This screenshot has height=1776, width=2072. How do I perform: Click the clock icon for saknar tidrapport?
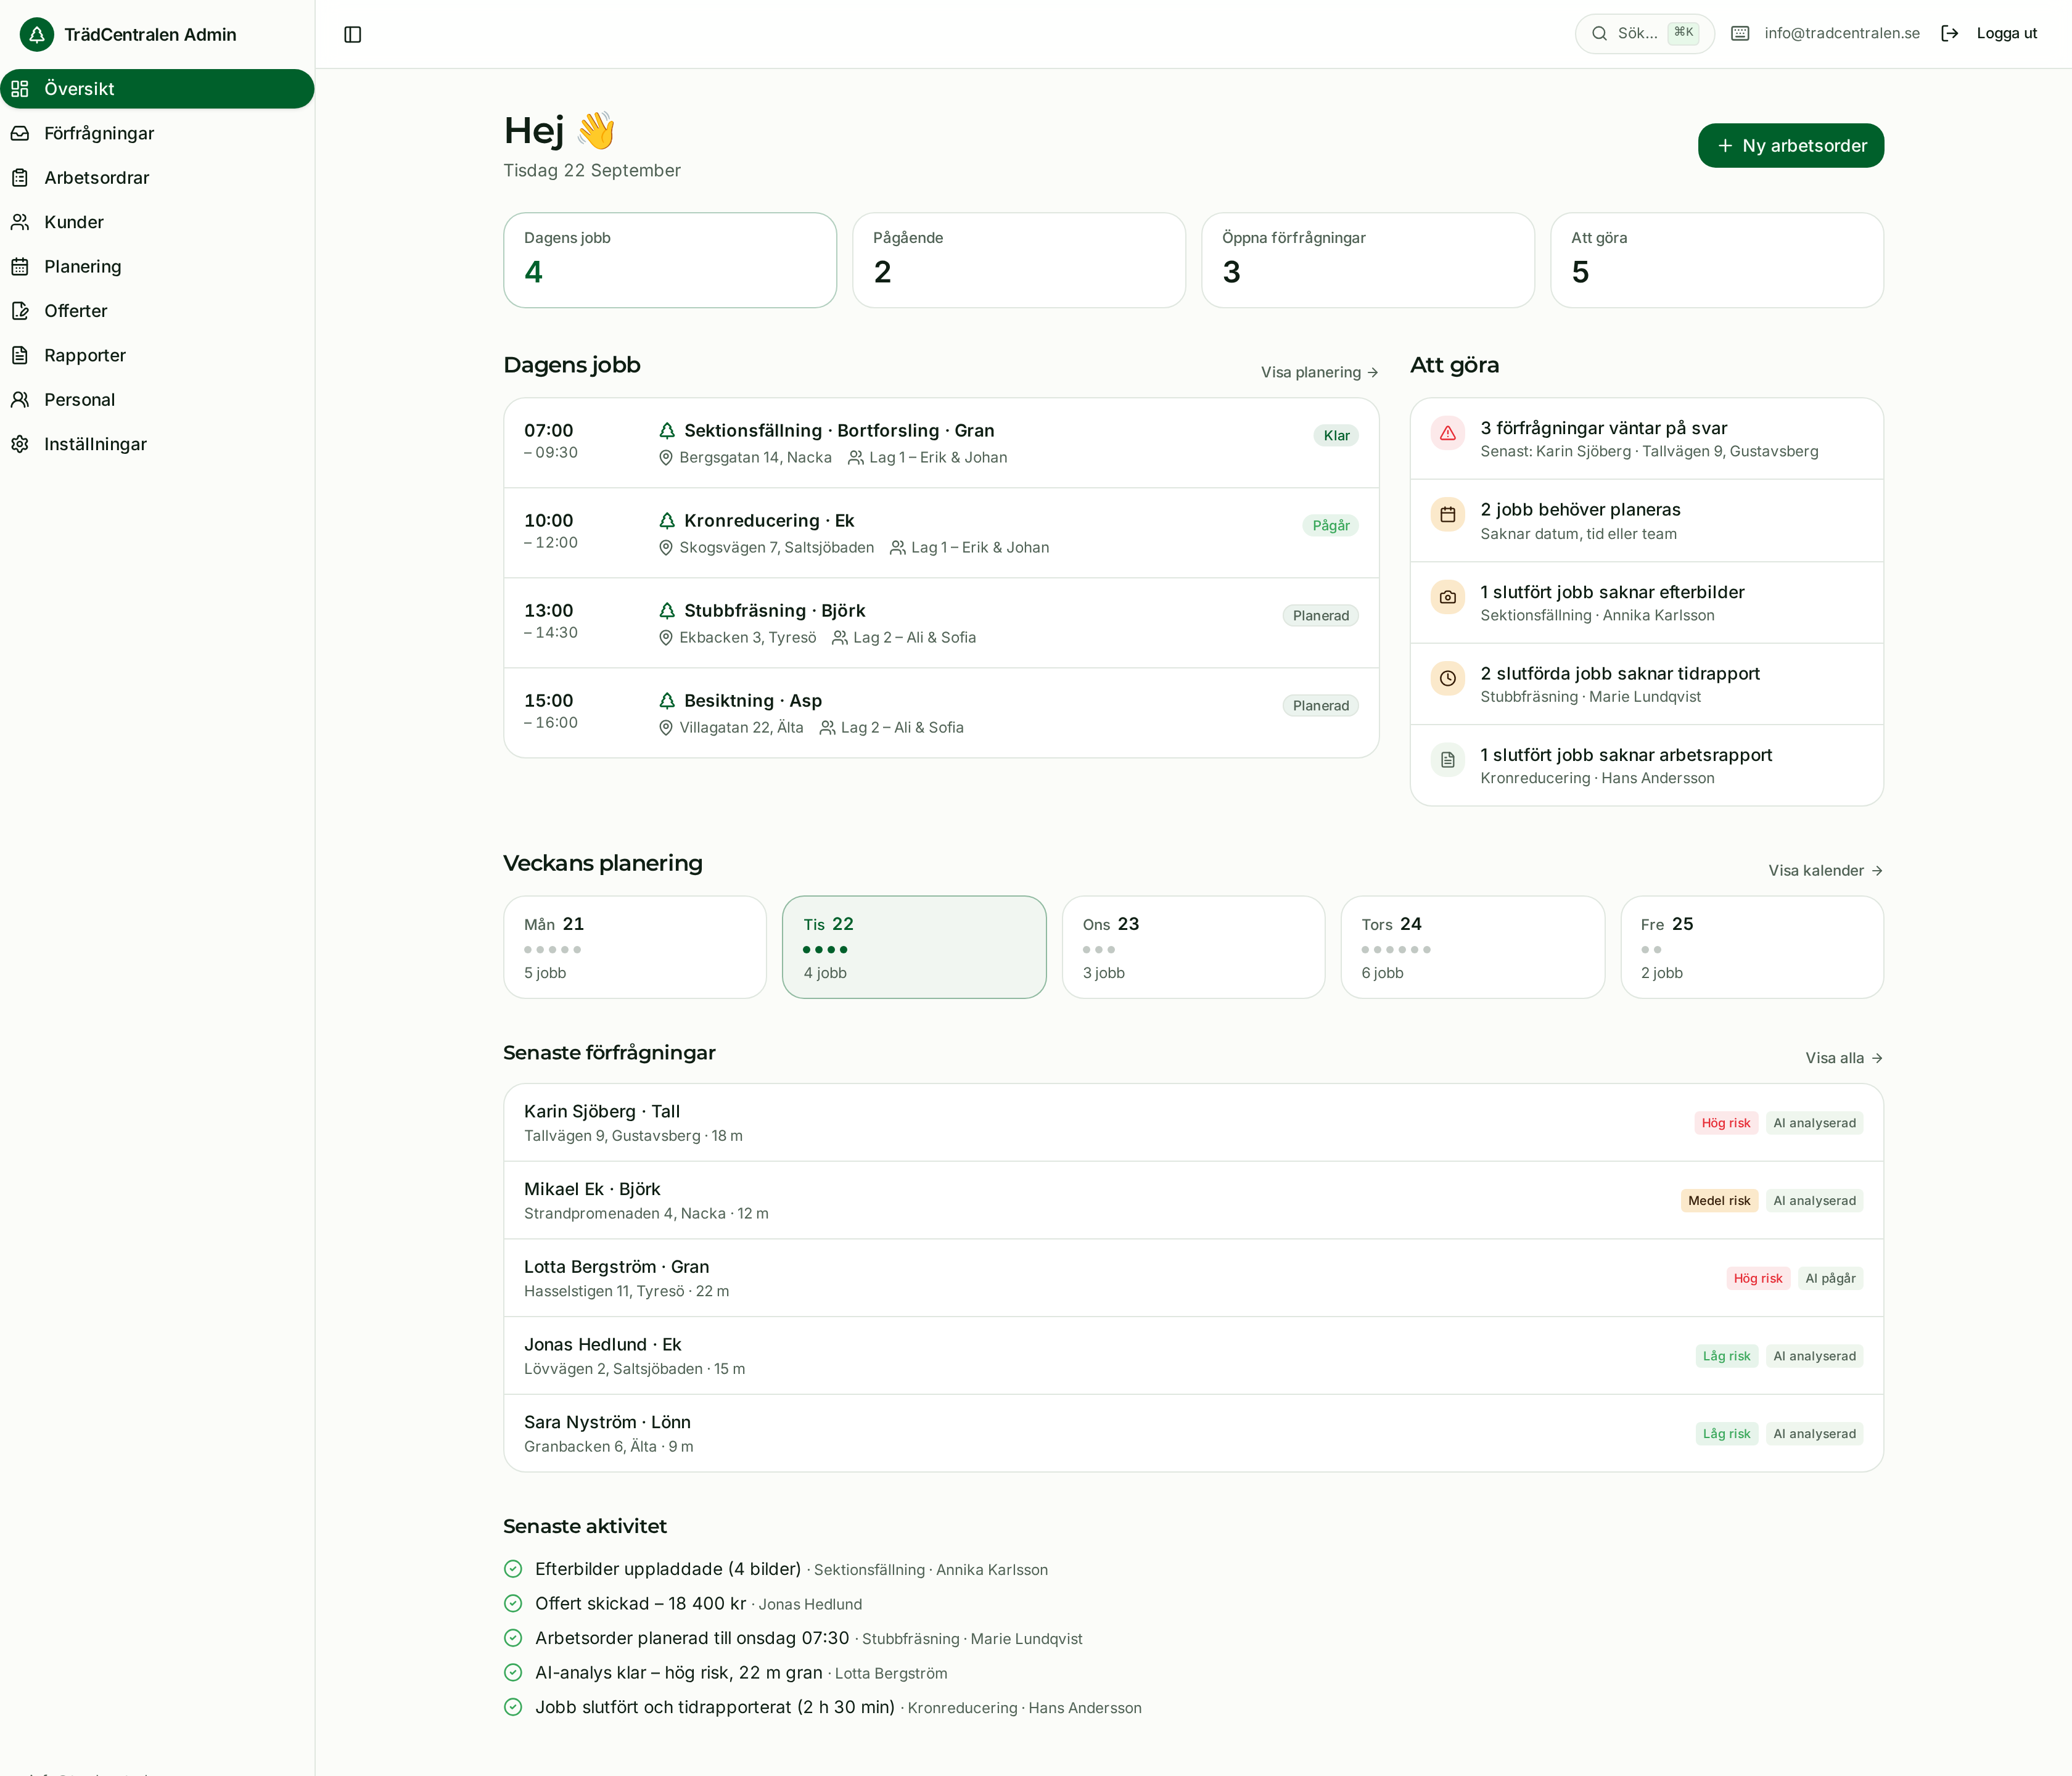[x=1447, y=678]
